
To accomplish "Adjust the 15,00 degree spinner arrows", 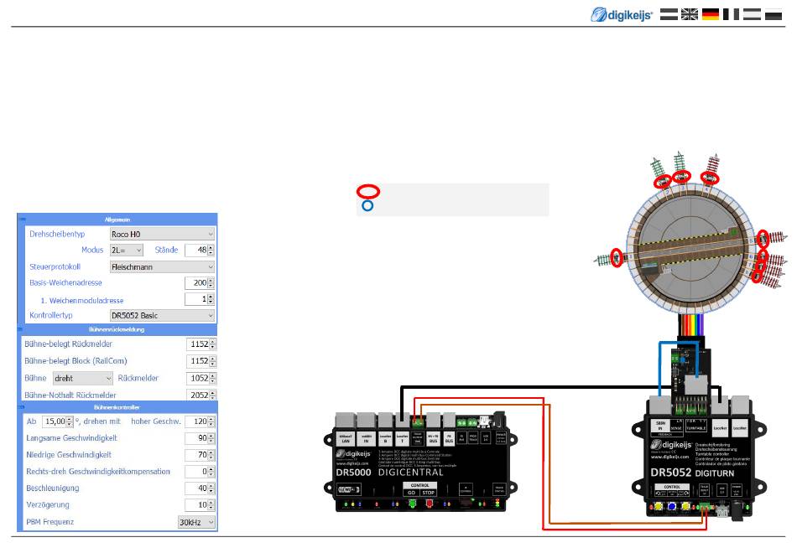I will tap(70, 421).
